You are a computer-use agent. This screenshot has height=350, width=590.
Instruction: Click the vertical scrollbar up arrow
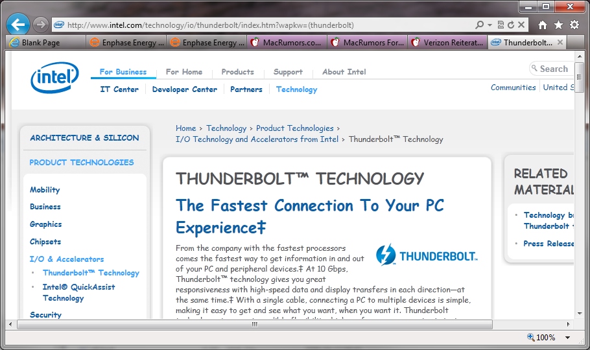coord(580,56)
